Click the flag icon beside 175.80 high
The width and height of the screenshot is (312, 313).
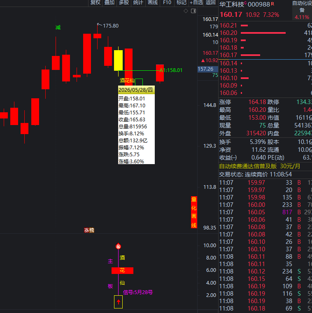(99, 25)
